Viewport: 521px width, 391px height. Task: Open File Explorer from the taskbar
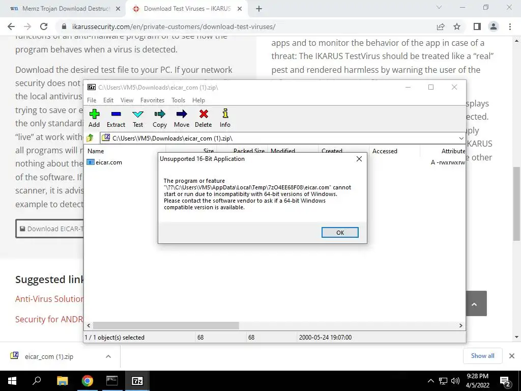[x=62, y=381]
